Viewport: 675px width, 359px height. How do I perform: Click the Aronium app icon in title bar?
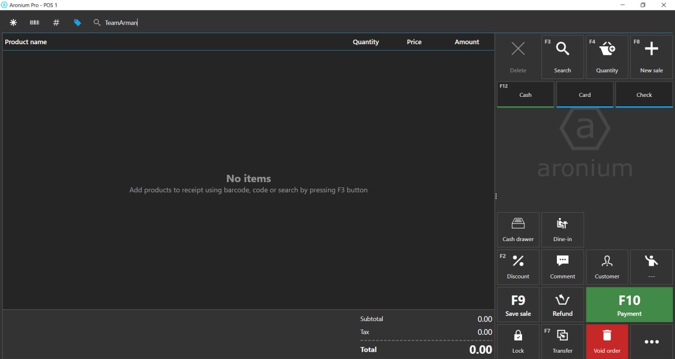(x=4, y=5)
